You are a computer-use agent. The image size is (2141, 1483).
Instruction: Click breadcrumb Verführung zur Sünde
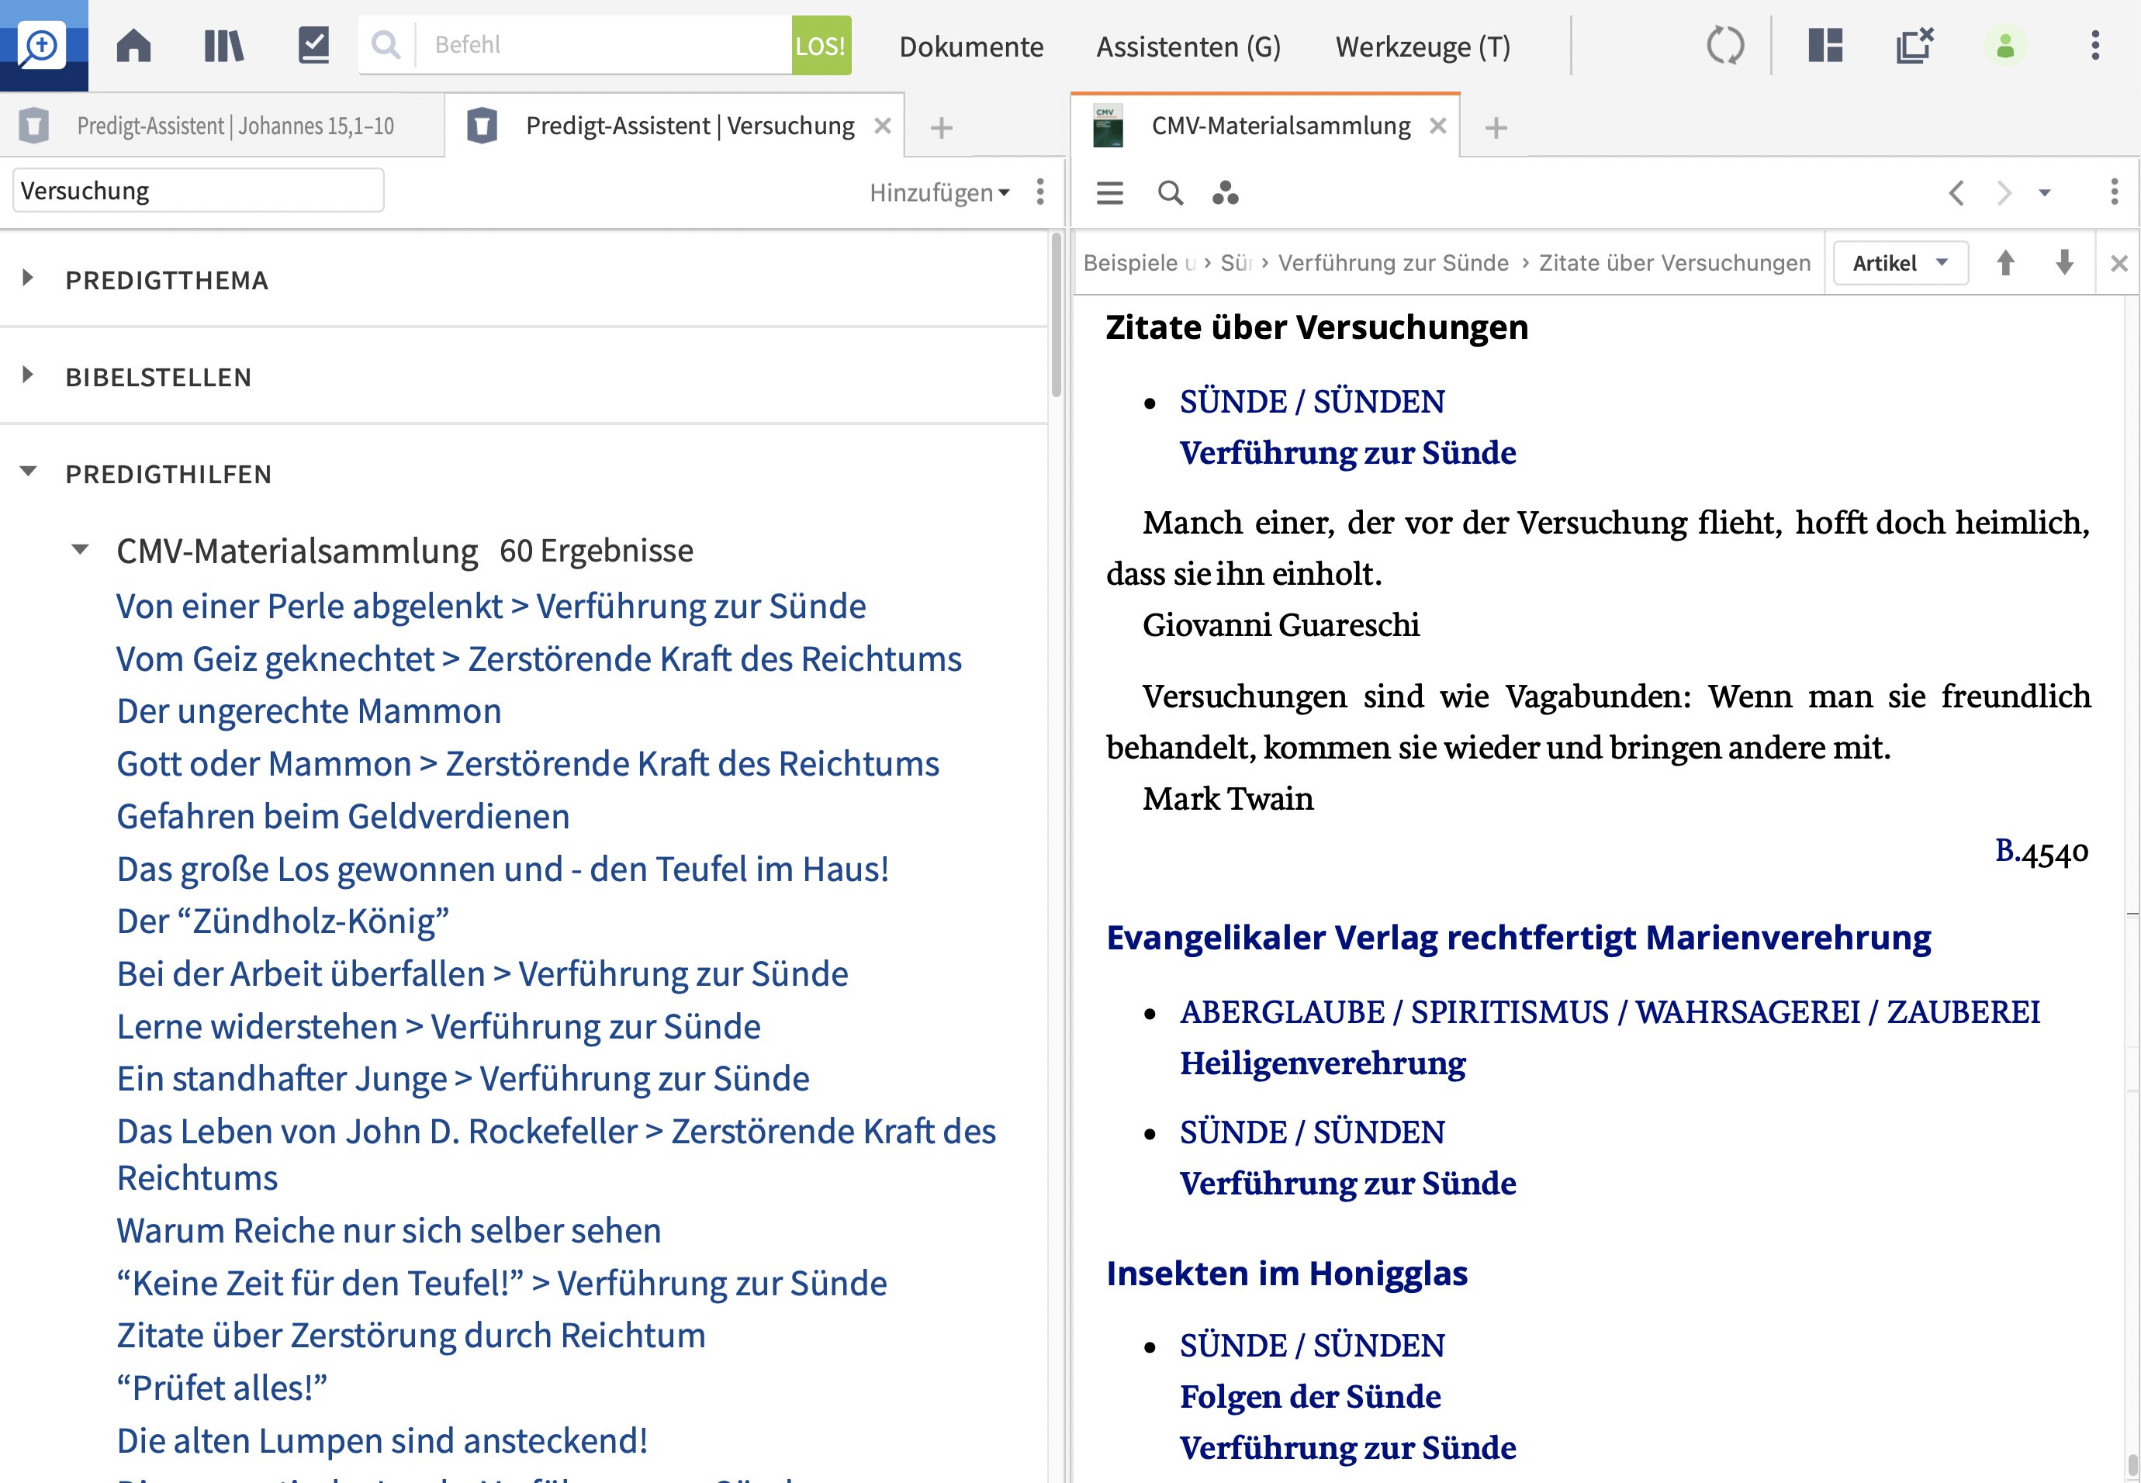[1393, 263]
